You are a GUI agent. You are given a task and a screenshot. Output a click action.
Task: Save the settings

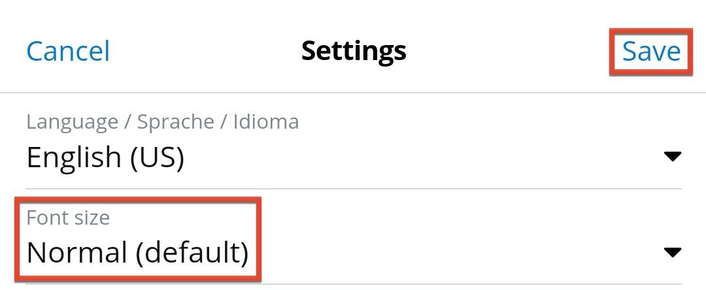pos(650,51)
